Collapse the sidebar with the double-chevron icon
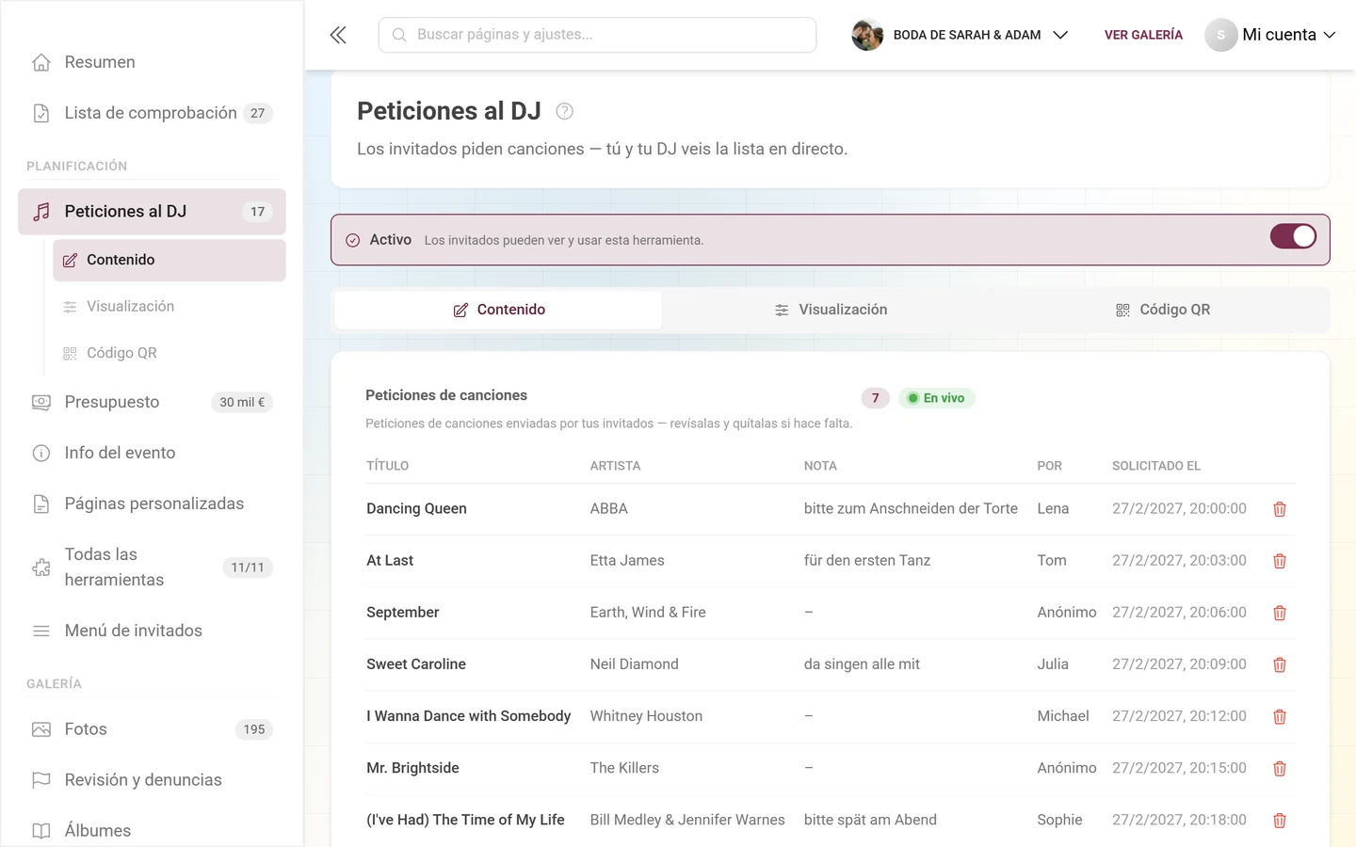The height and width of the screenshot is (847, 1356). tap(338, 35)
